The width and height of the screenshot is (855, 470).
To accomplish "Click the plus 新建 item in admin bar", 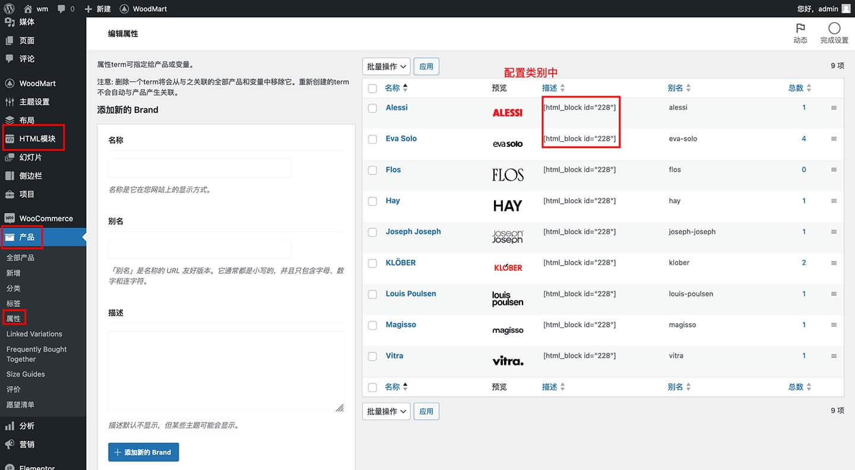I will tap(97, 9).
